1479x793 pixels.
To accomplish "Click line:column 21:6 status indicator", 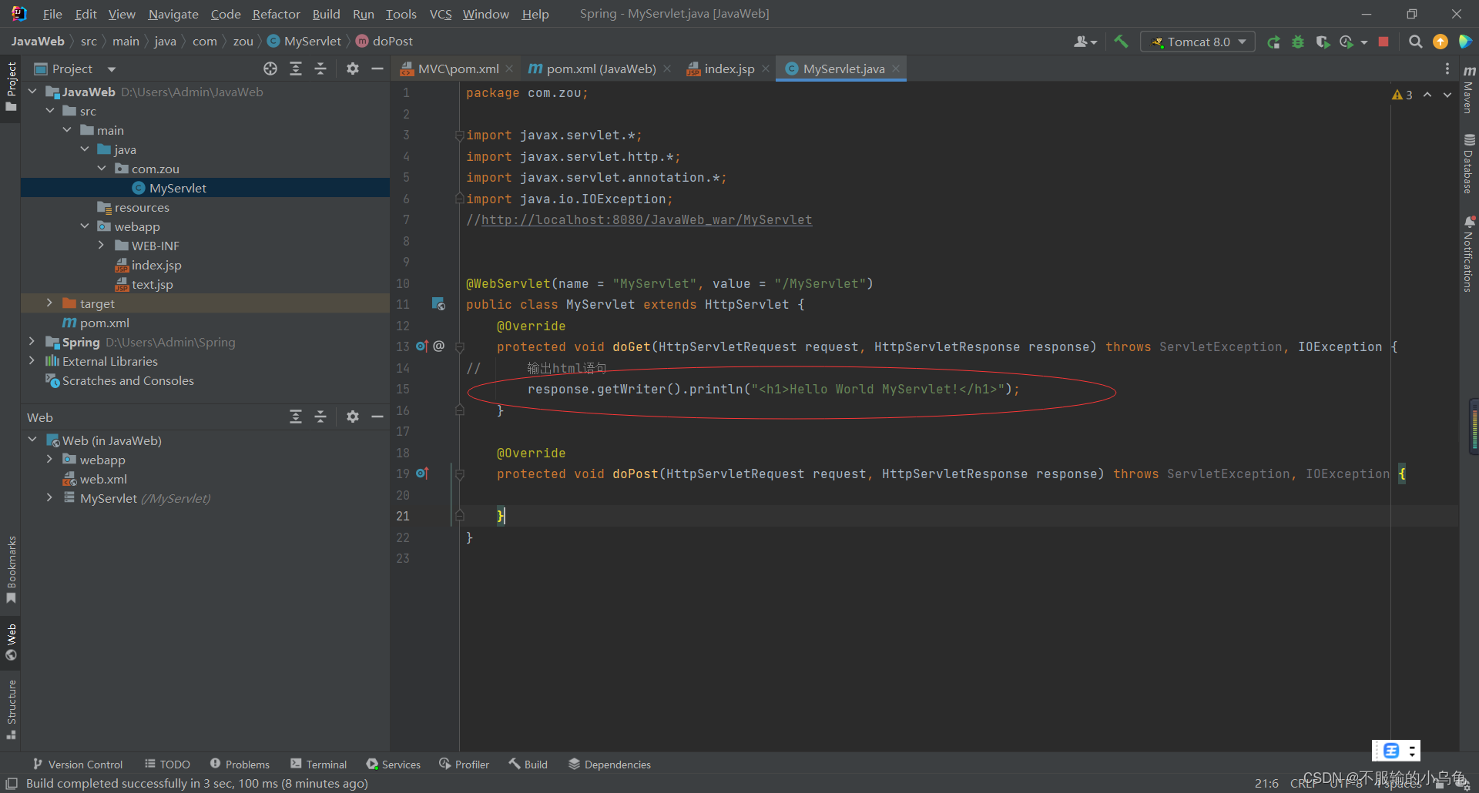I will [1266, 783].
